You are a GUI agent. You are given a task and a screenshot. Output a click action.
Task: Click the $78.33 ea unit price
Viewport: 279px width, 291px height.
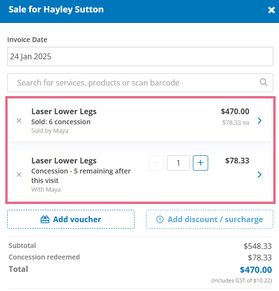coord(236,122)
